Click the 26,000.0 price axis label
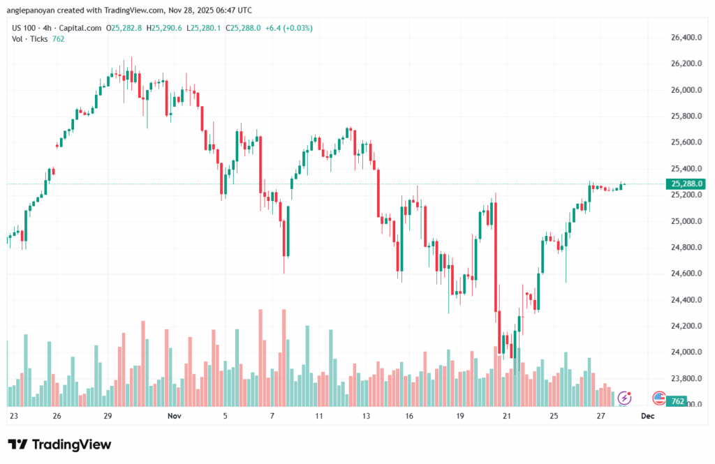Viewport: 715px width, 464px height. [x=686, y=90]
